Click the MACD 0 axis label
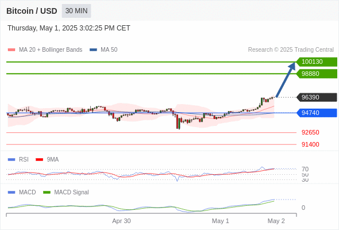The width and height of the screenshot is (339, 230). point(303,208)
